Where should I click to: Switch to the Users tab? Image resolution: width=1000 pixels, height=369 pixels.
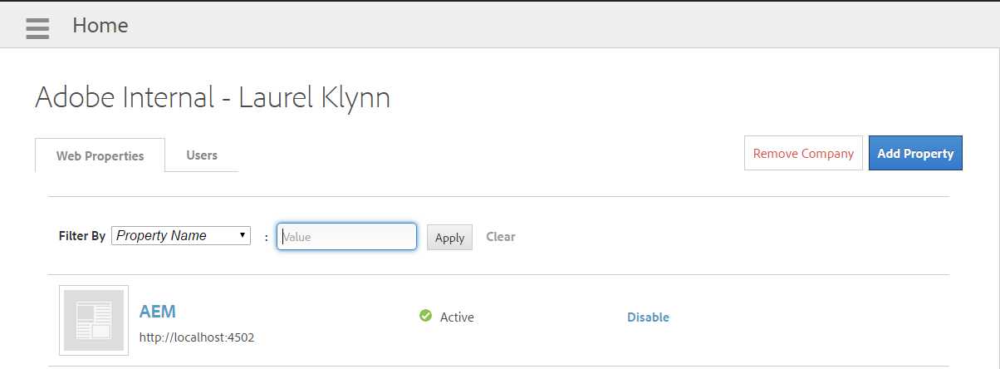click(x=202, y=155)
